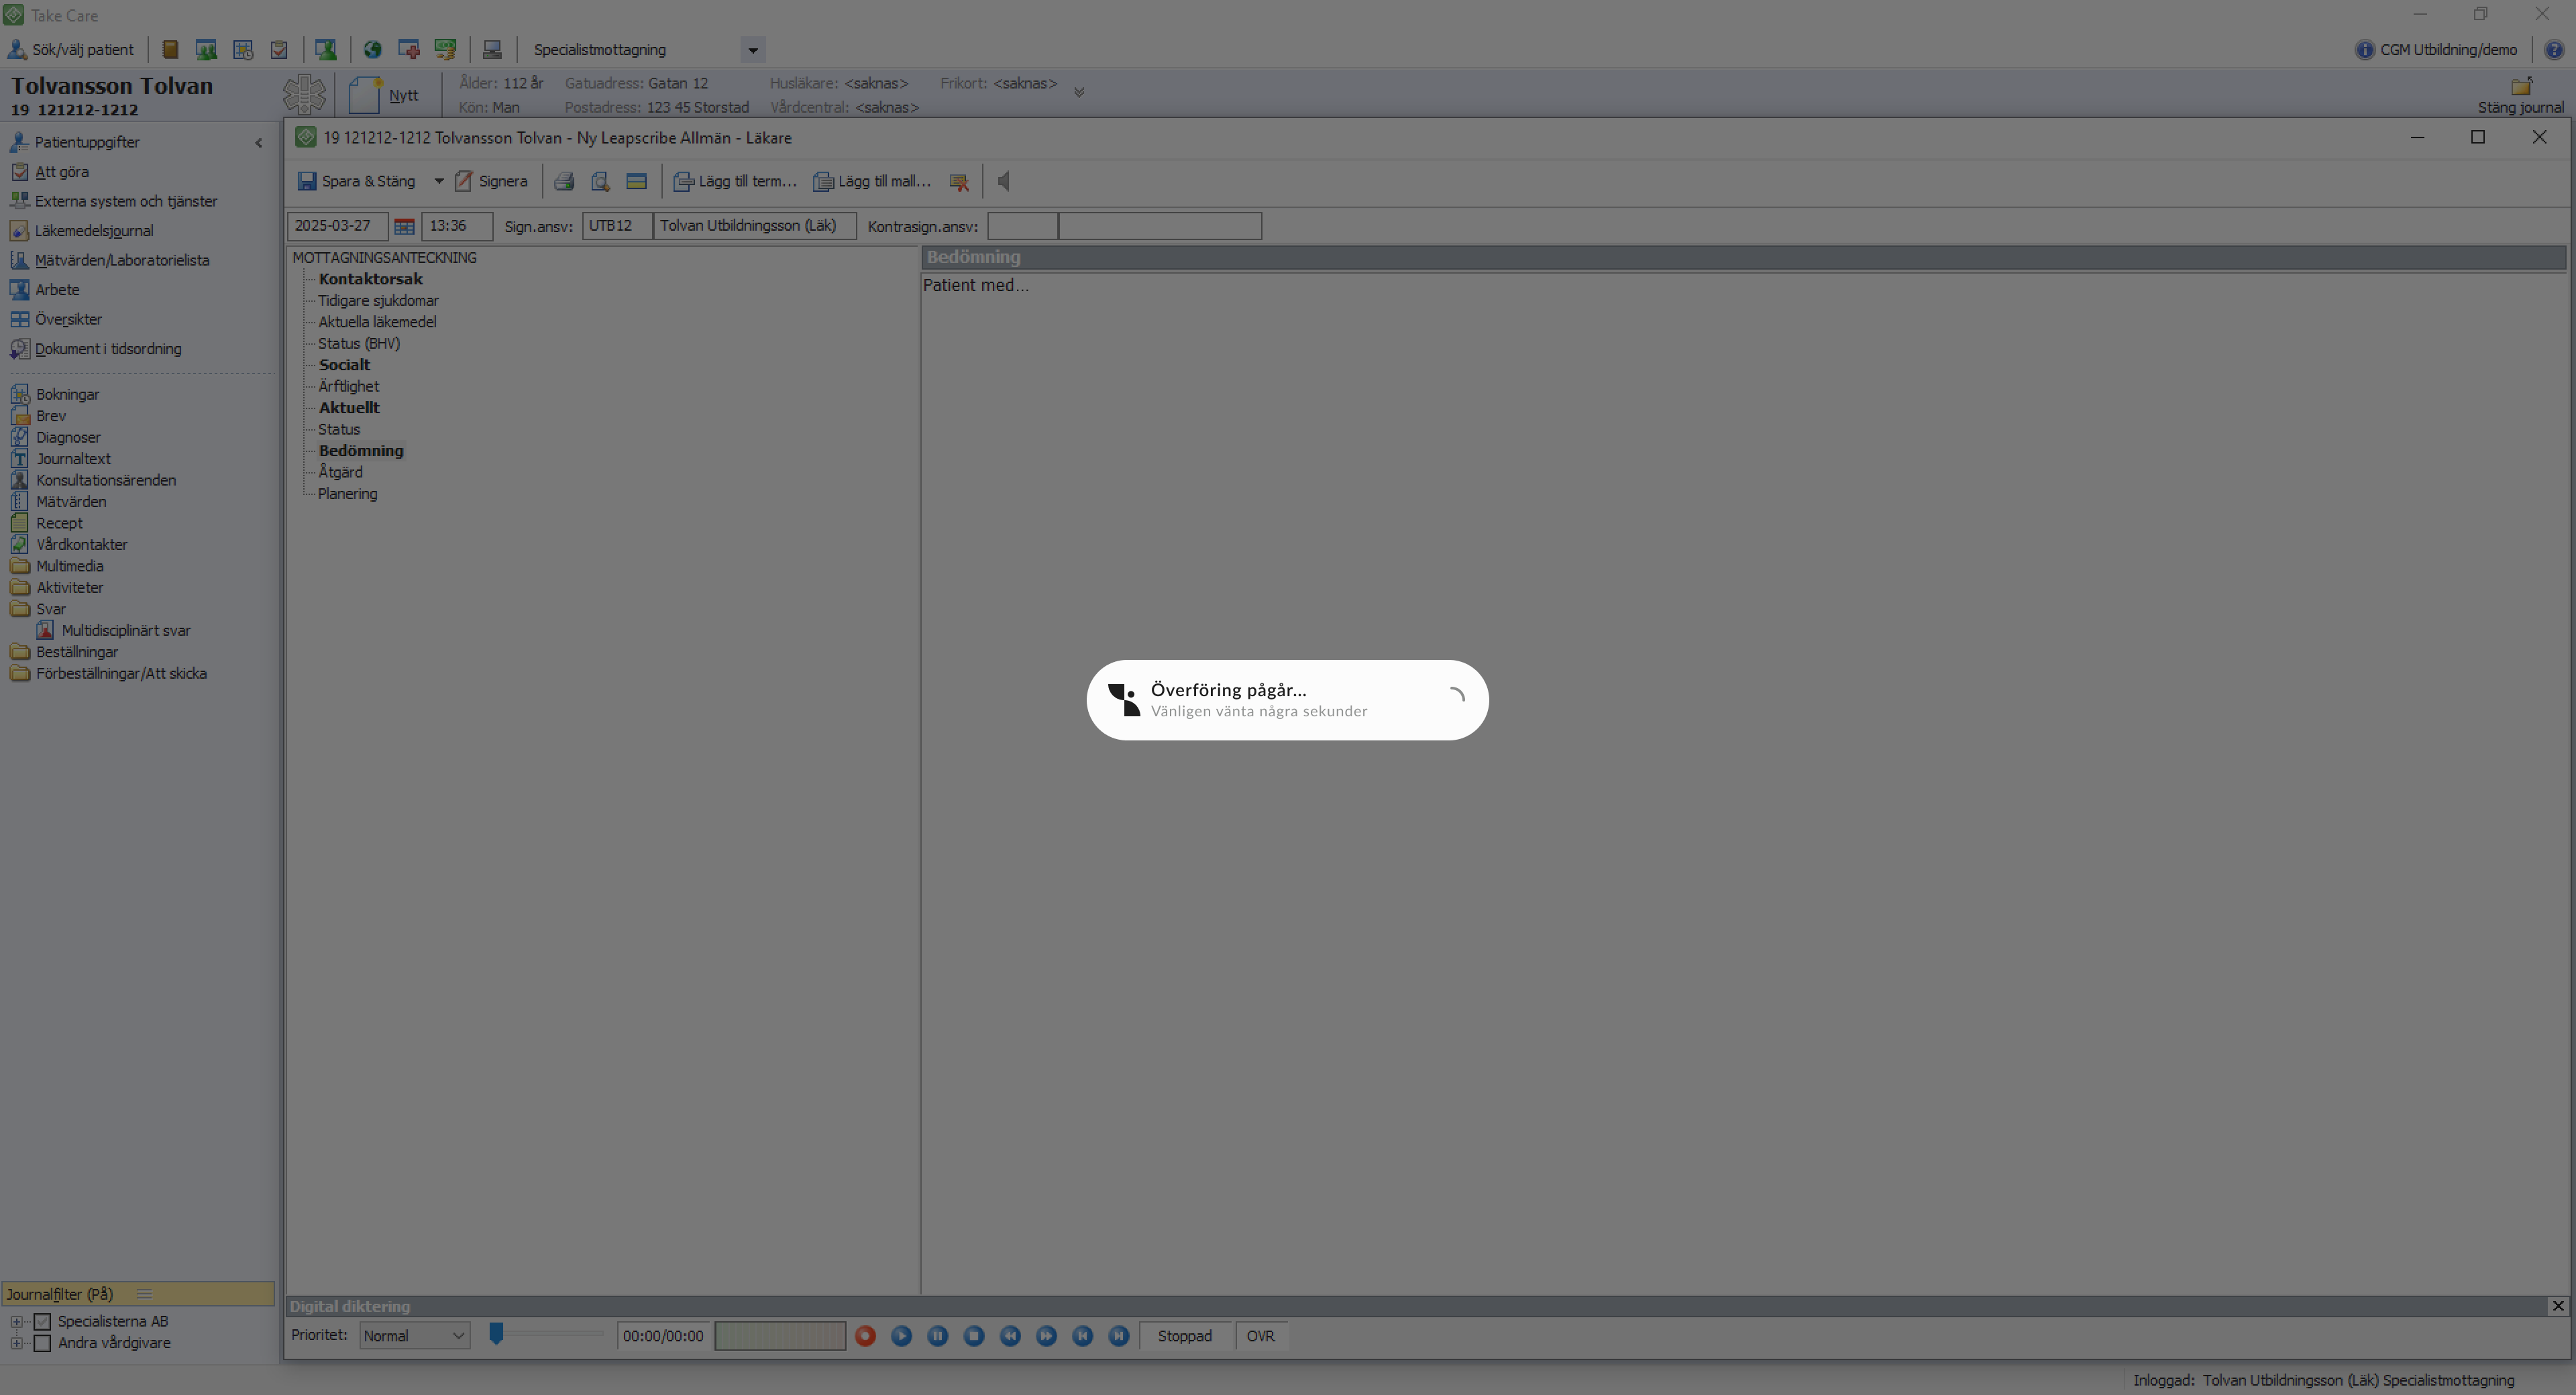Open print preview magnifier icon in note toolbar
Screen dimensions: 2576x1395
point(600,181)
